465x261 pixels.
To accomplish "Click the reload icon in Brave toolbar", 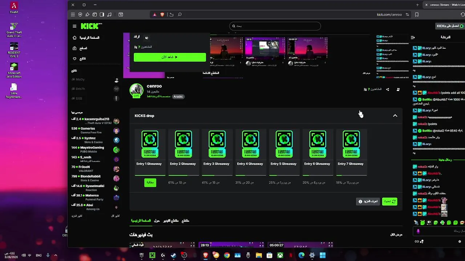I will (x=462, y=14).
